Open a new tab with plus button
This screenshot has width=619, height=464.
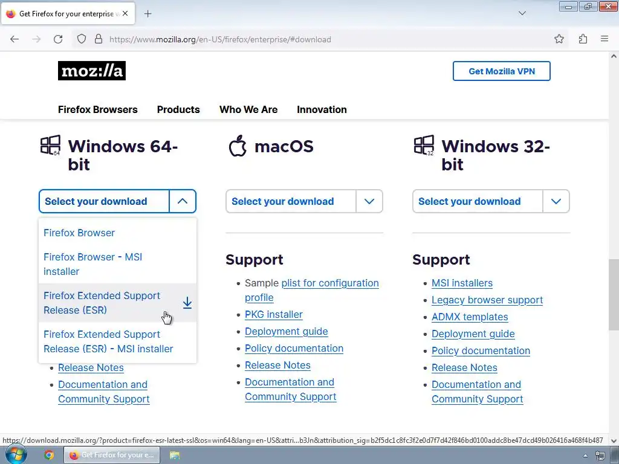pyautogui.click(x=147, y=14)
